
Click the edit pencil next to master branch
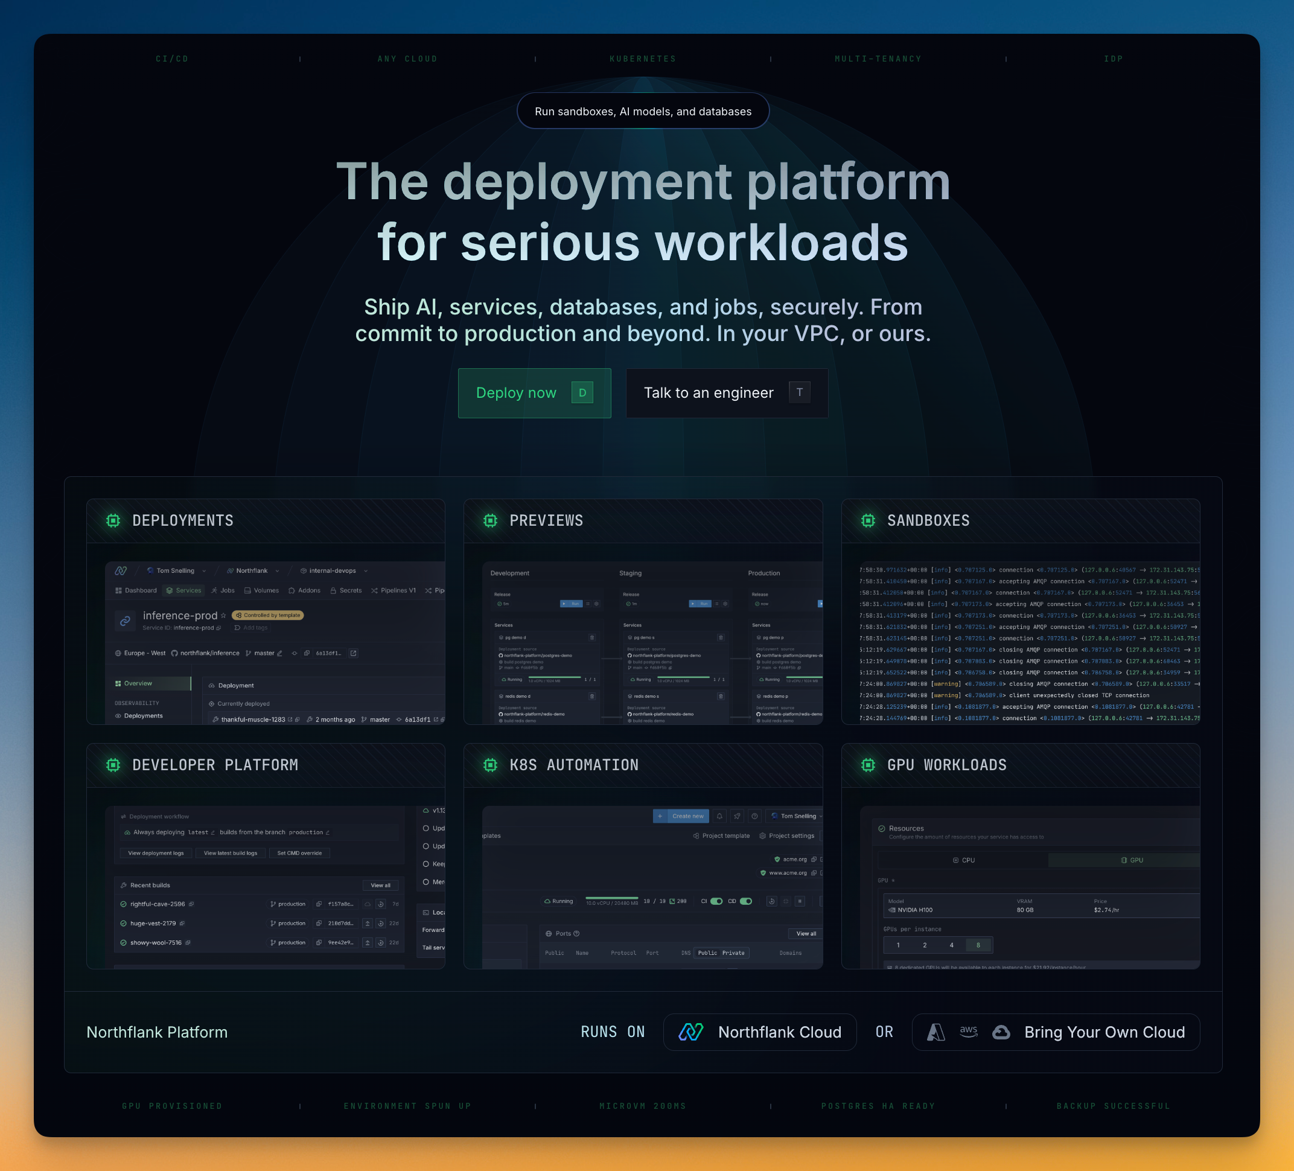pyautogui.click(x=279, y=654)
